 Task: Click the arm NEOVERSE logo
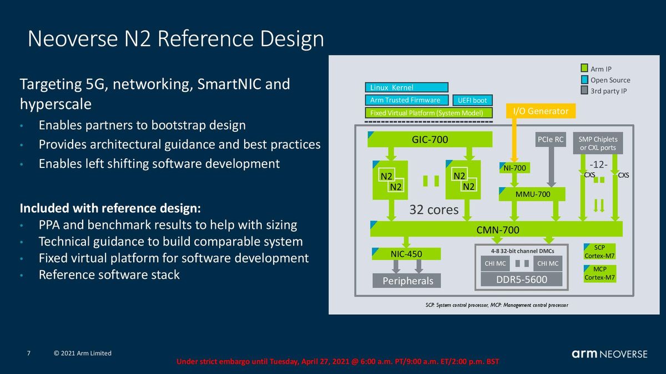(609, 353)
